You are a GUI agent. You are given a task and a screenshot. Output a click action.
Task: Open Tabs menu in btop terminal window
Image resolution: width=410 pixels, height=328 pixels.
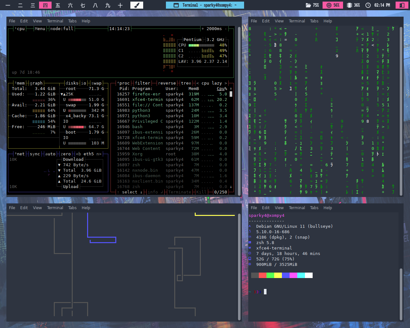click(x=72, y=21)
